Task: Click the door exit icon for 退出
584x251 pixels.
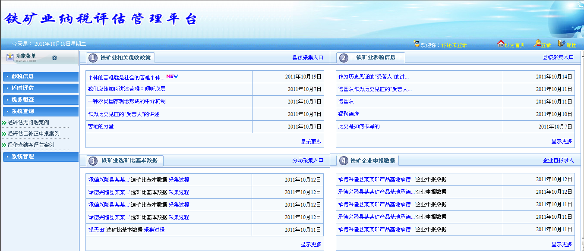Action: click(561, 43)
